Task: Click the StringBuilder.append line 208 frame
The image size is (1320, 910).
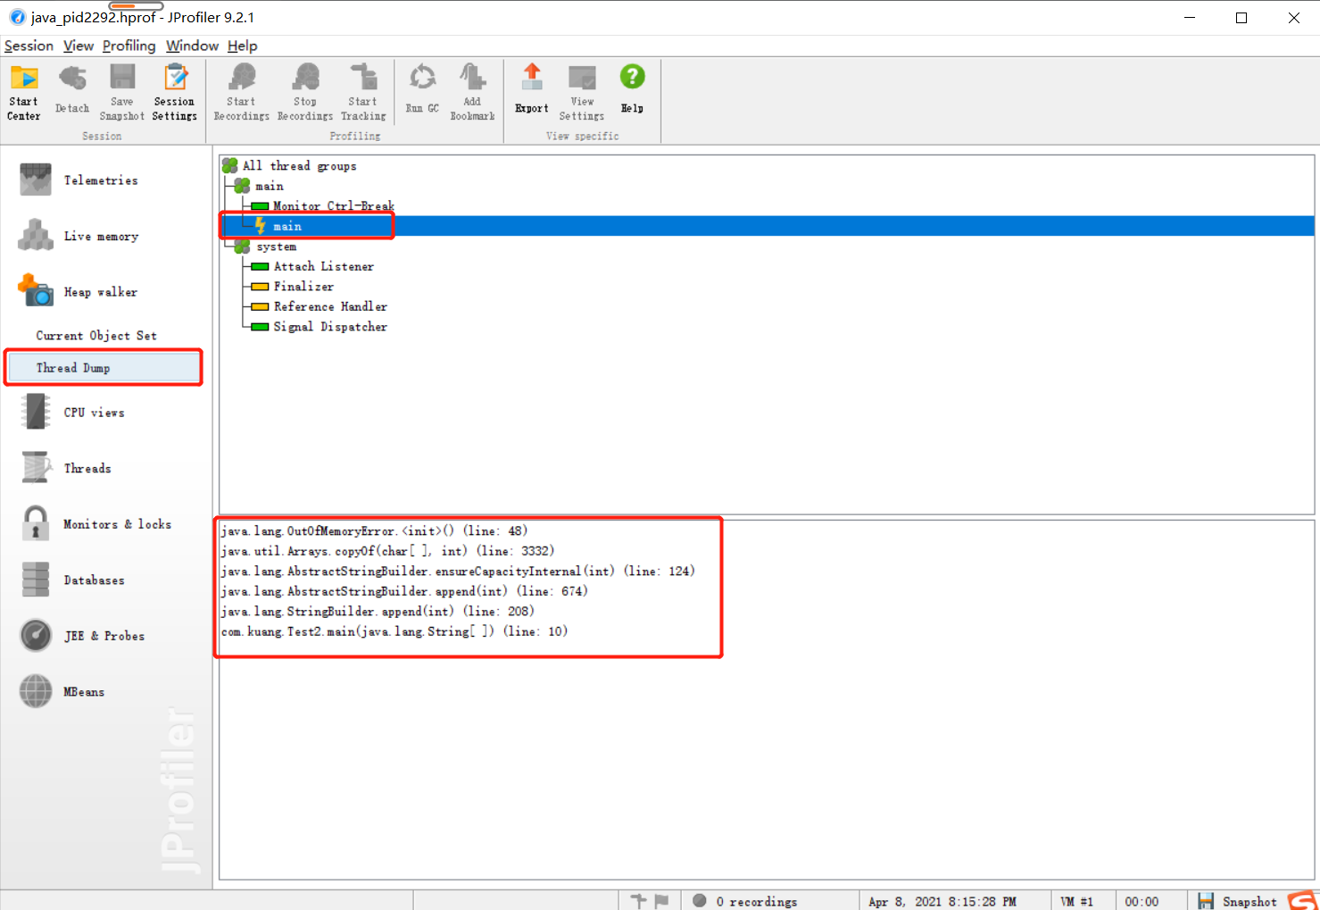Action: pos(378,612)
